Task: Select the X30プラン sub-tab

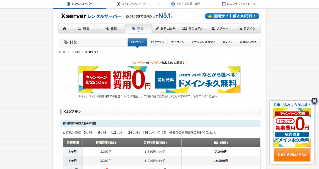Action: pyautogui.click(x=178, y=42)
